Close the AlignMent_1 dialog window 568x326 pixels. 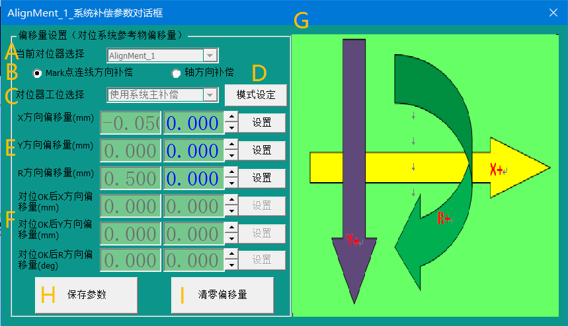pyautogui.click(x=553, y=12)
